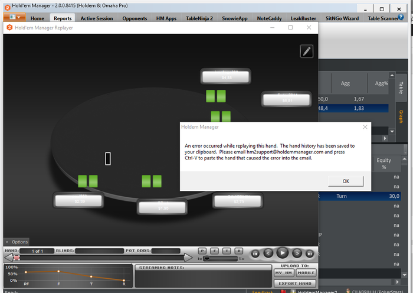Screen dimensions: 413x293
Task: Maximize the Hold'em Manager Replayer window
Action: [x=290, y=27]
